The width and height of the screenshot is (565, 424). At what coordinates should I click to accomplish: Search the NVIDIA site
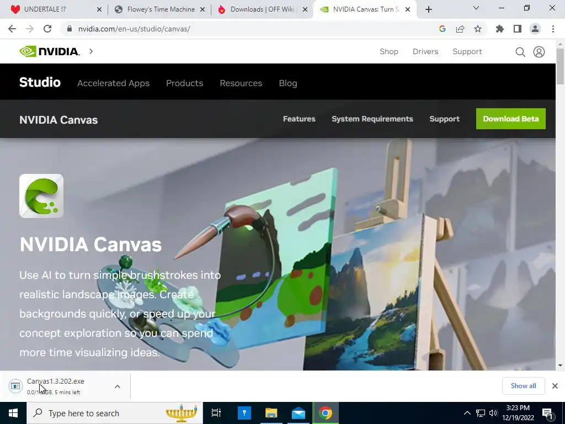520,52
